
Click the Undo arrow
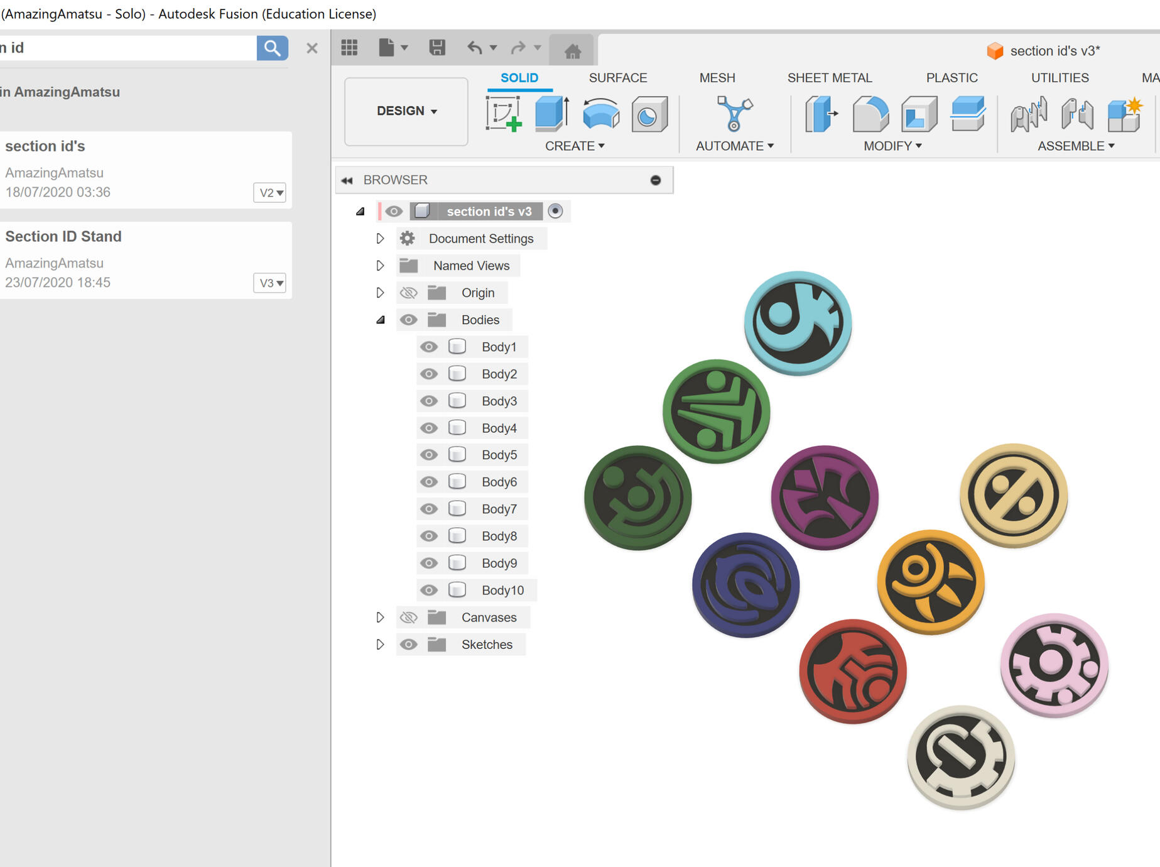tap(475, 48)
